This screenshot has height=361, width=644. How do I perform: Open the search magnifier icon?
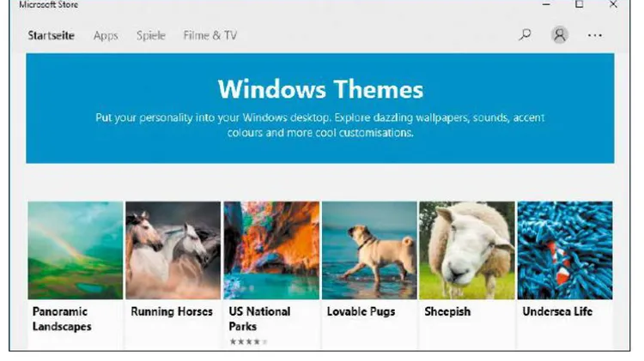(x=525, y=34)
